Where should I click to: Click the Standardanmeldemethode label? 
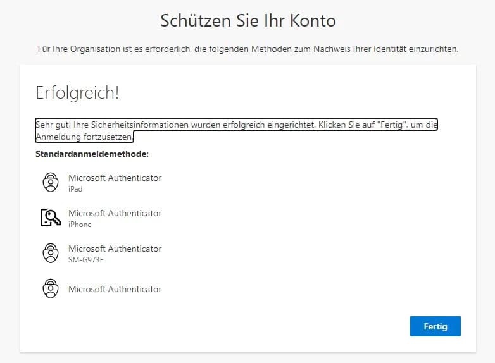click(x=92, y=154)
